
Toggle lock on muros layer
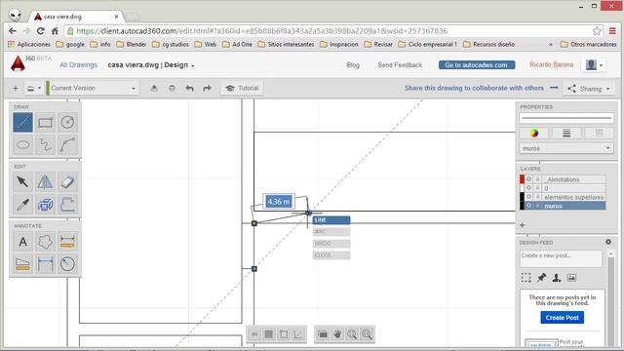[x=537, y=206]
